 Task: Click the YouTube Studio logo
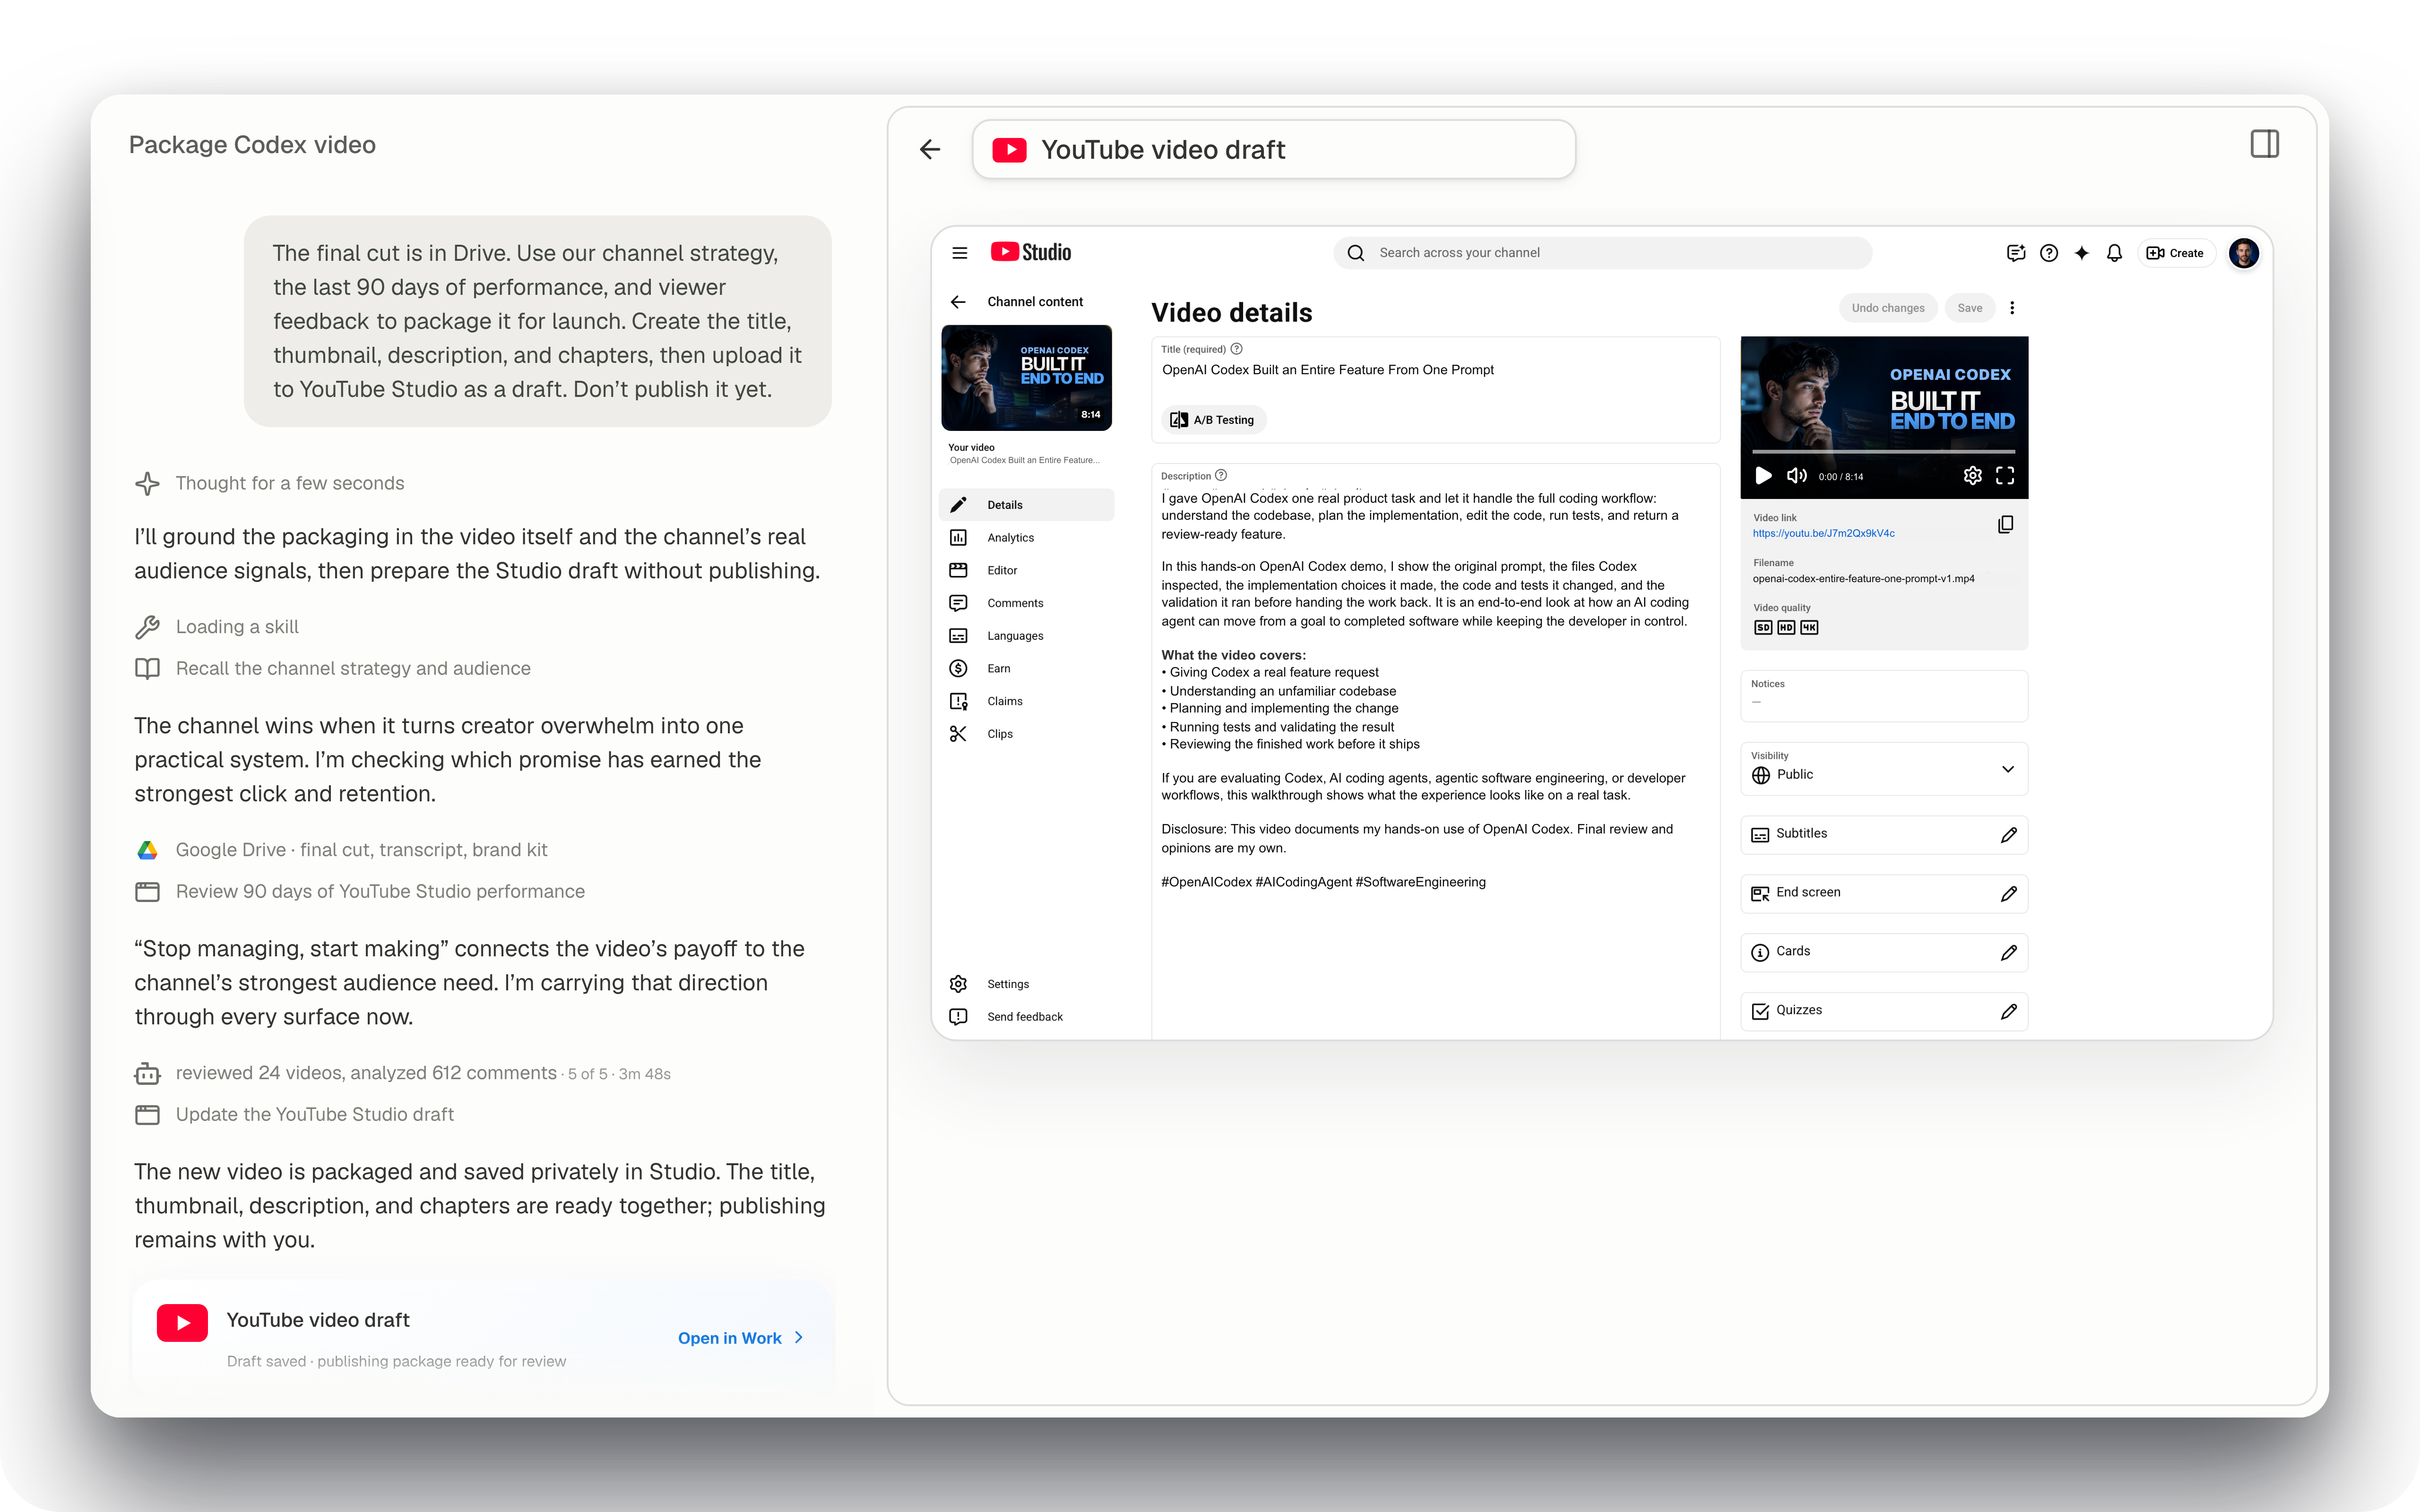(1030, 252)
